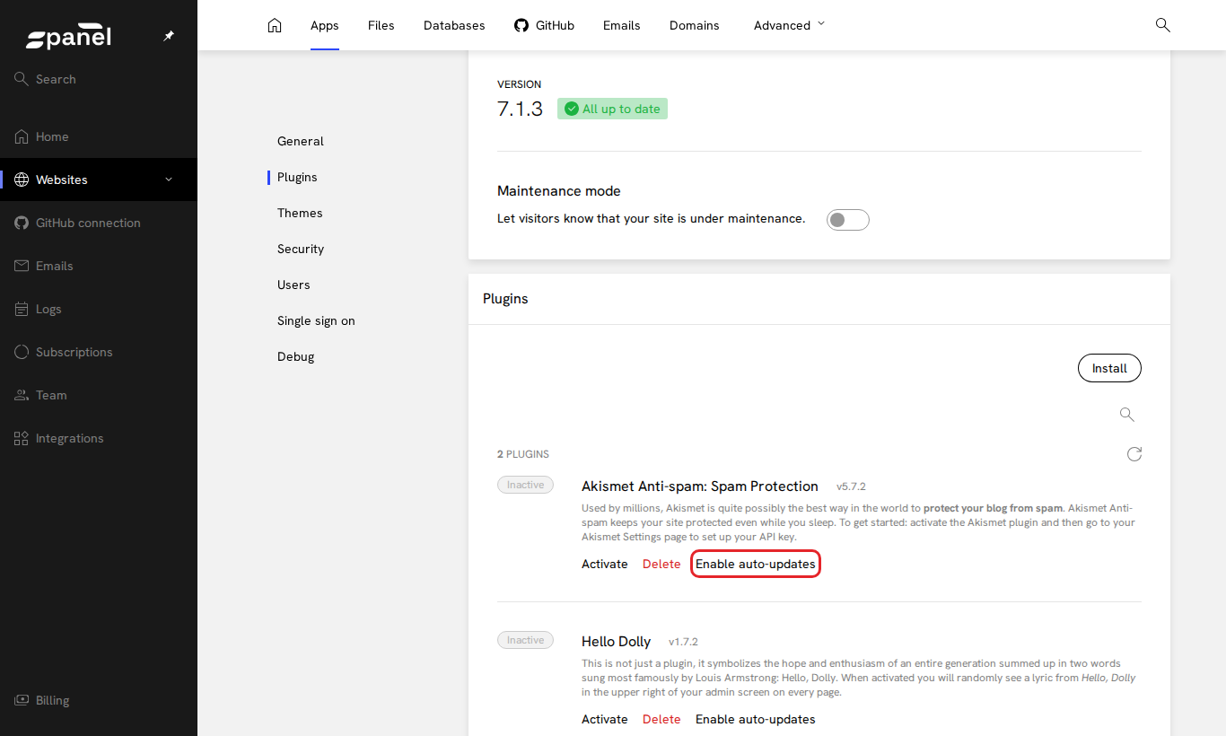Screen dimensions: 1226x736
Task: Open the search magnifier in top bar
Action: point(1162,25)
